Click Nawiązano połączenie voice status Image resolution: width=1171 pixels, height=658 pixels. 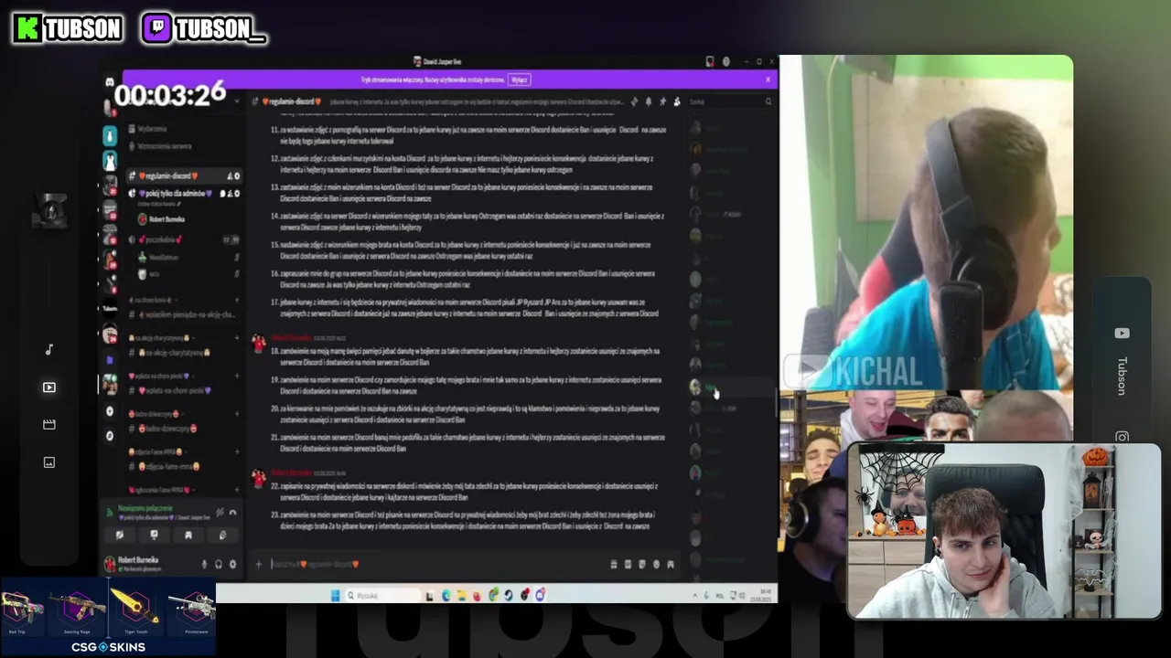(x=145, y=508)
